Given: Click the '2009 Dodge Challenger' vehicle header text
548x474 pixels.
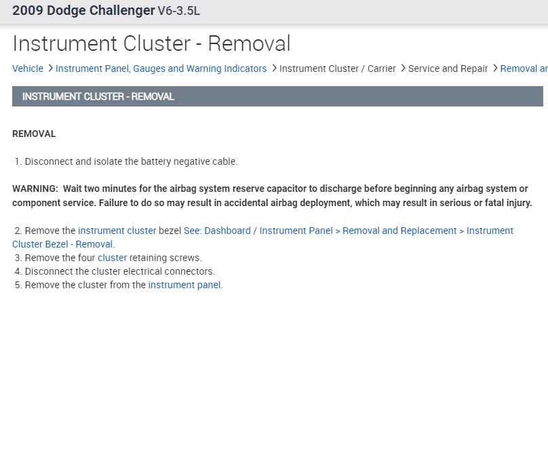Looking at the screenshot, I should coord(83,10).
